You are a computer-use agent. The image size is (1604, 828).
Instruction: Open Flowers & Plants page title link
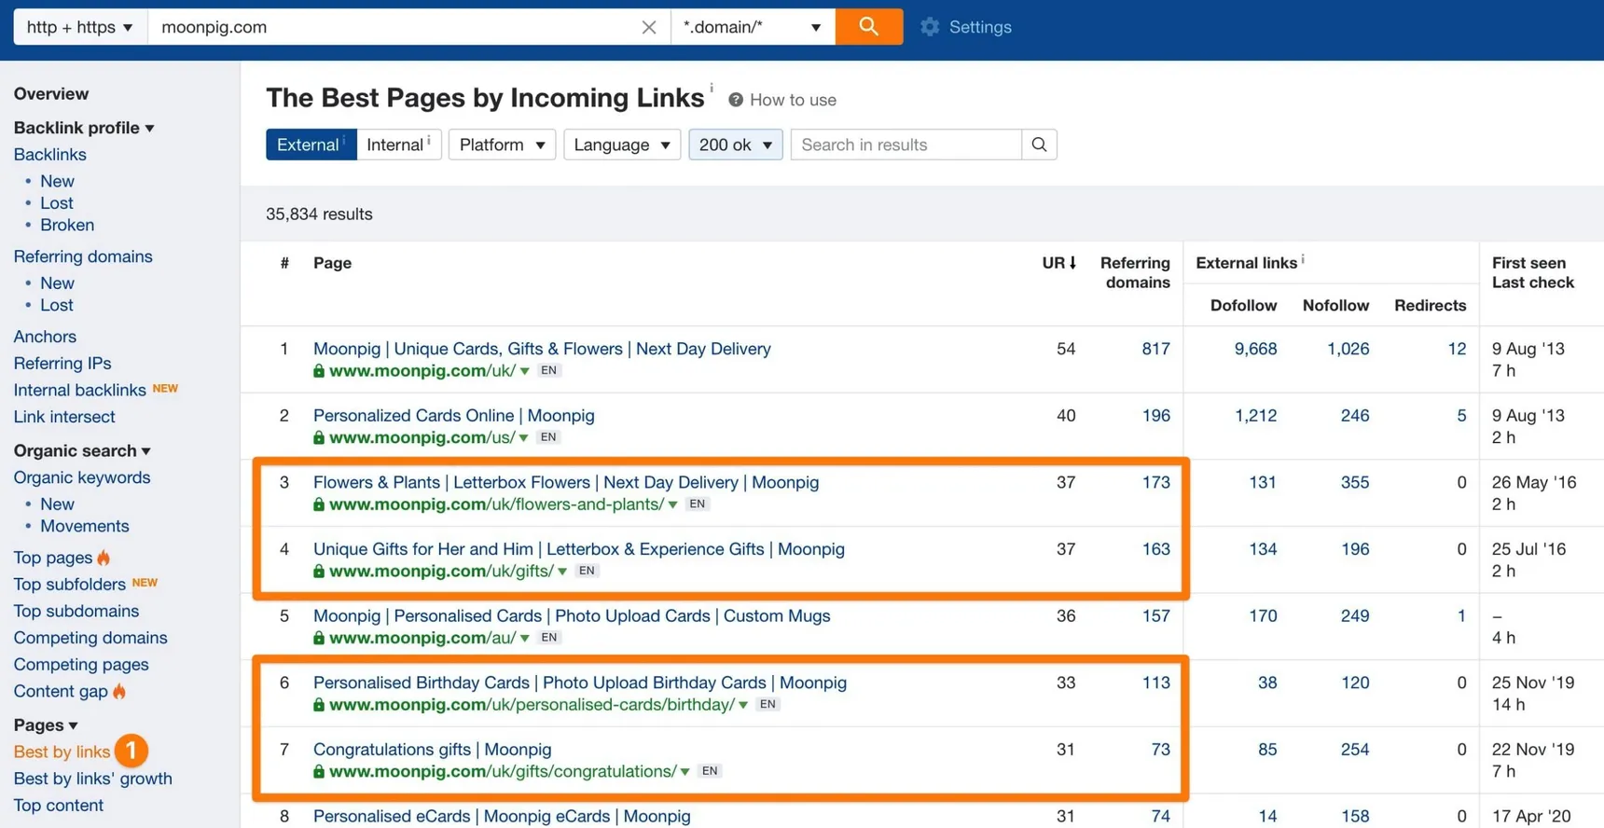click(566, 482)
